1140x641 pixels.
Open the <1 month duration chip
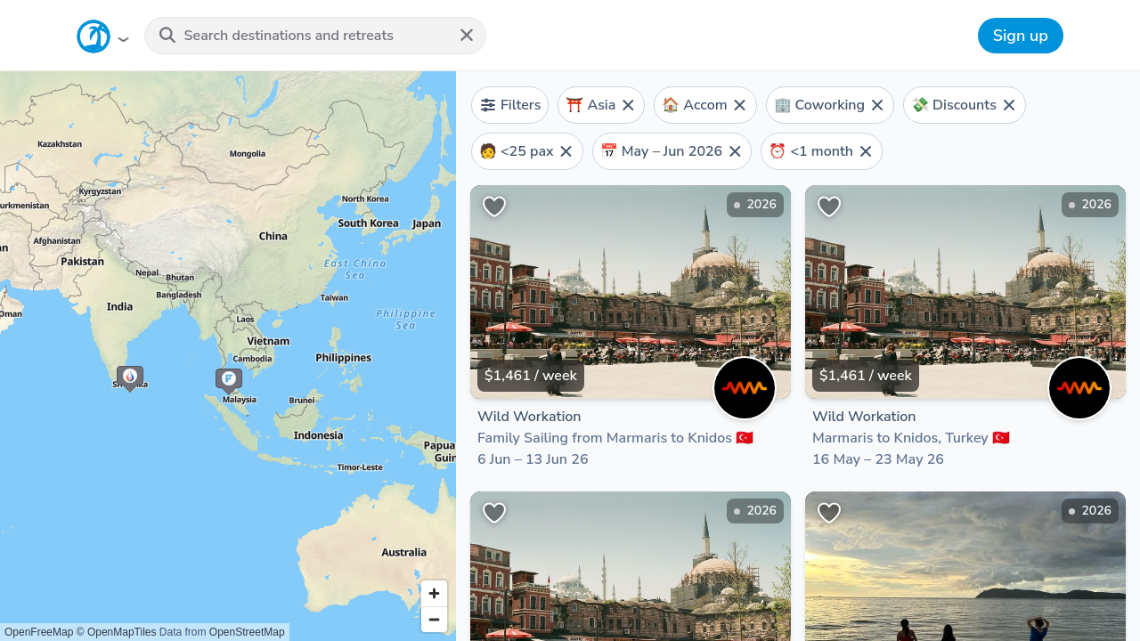[x=821, y=151]
